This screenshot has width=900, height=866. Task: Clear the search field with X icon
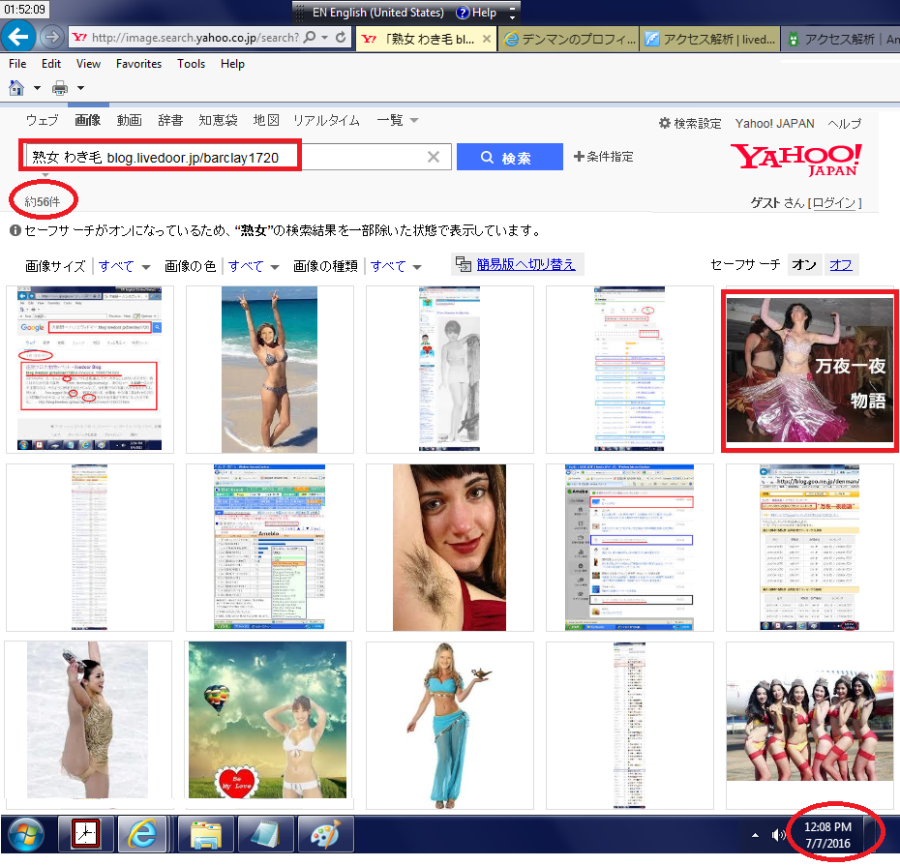tap(434, 157)
